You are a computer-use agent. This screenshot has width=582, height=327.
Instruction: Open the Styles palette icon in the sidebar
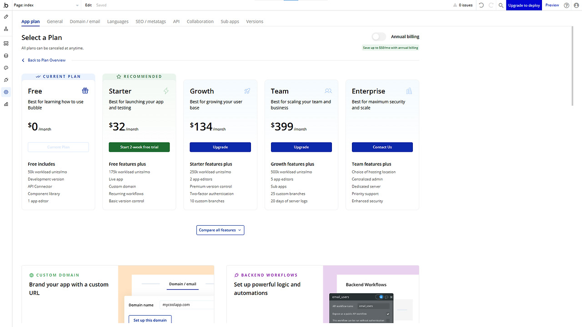point(6,68)
